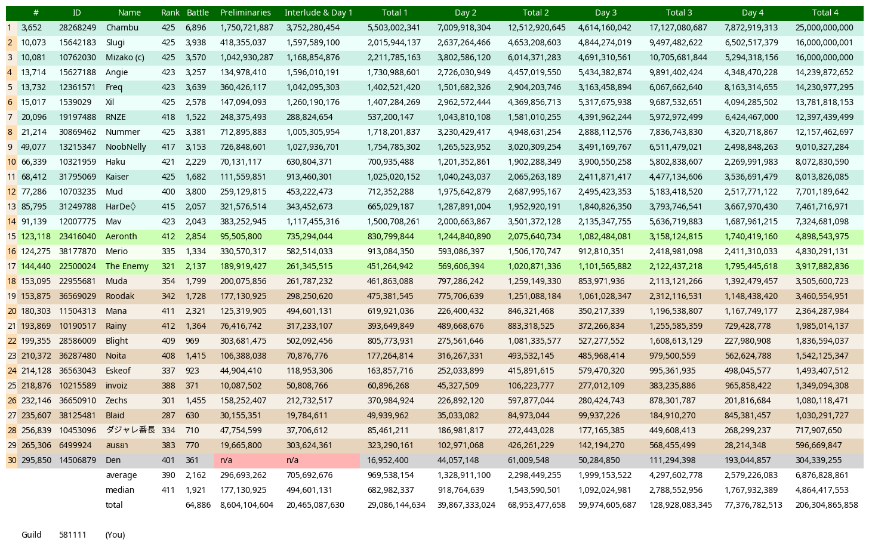Select the 'Total 1' column header
The image size is (869, 549).
(395, 13)
